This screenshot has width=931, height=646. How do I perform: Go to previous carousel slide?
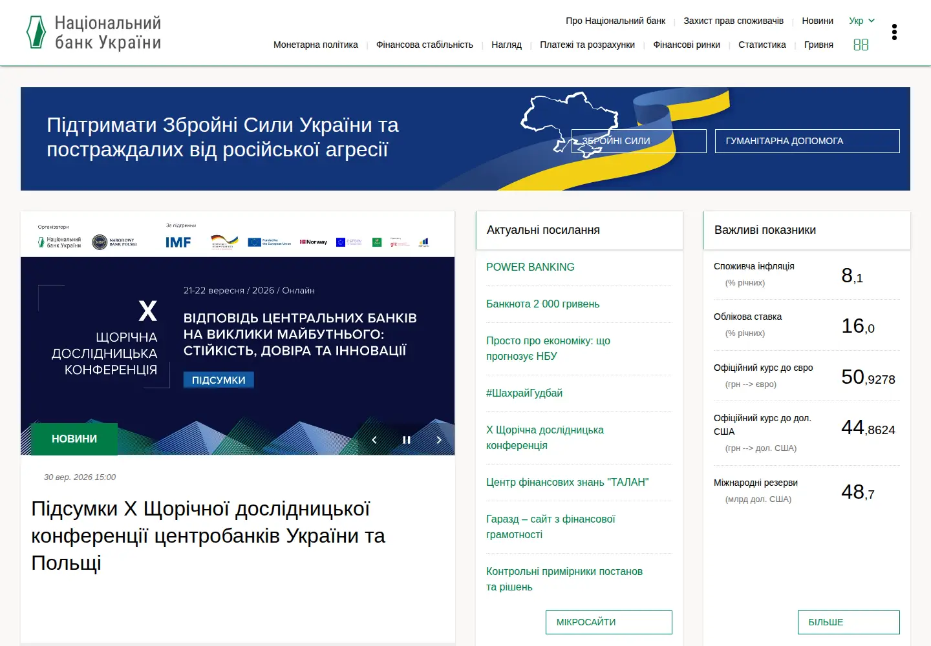coord(374,440)
